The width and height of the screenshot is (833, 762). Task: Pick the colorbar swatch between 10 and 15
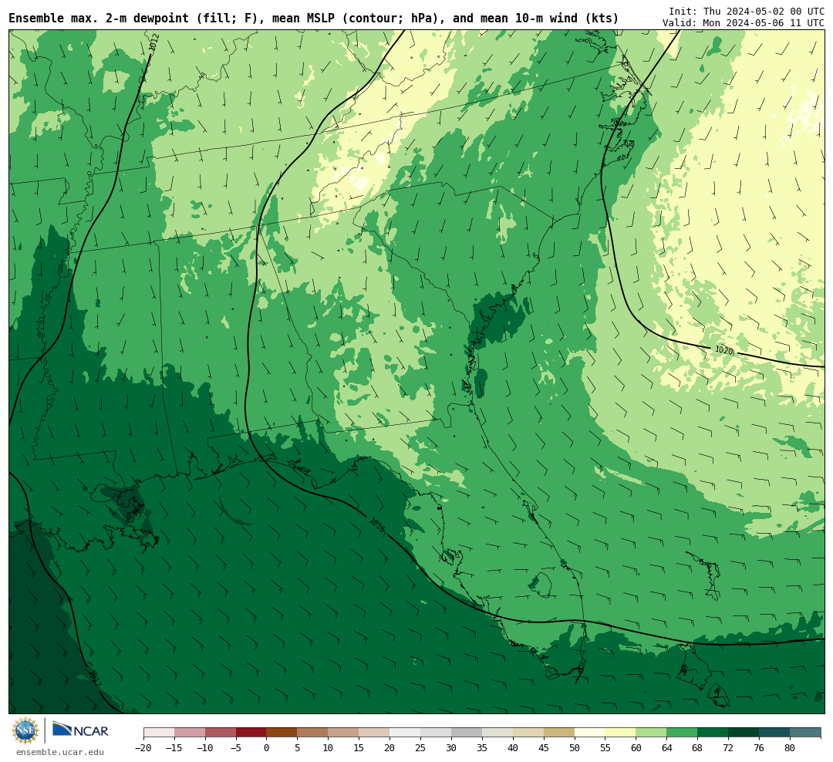[344, 733]
